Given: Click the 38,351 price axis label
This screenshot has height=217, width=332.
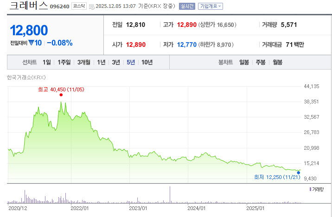Looking at the screenshot, I should coord(311,102).
